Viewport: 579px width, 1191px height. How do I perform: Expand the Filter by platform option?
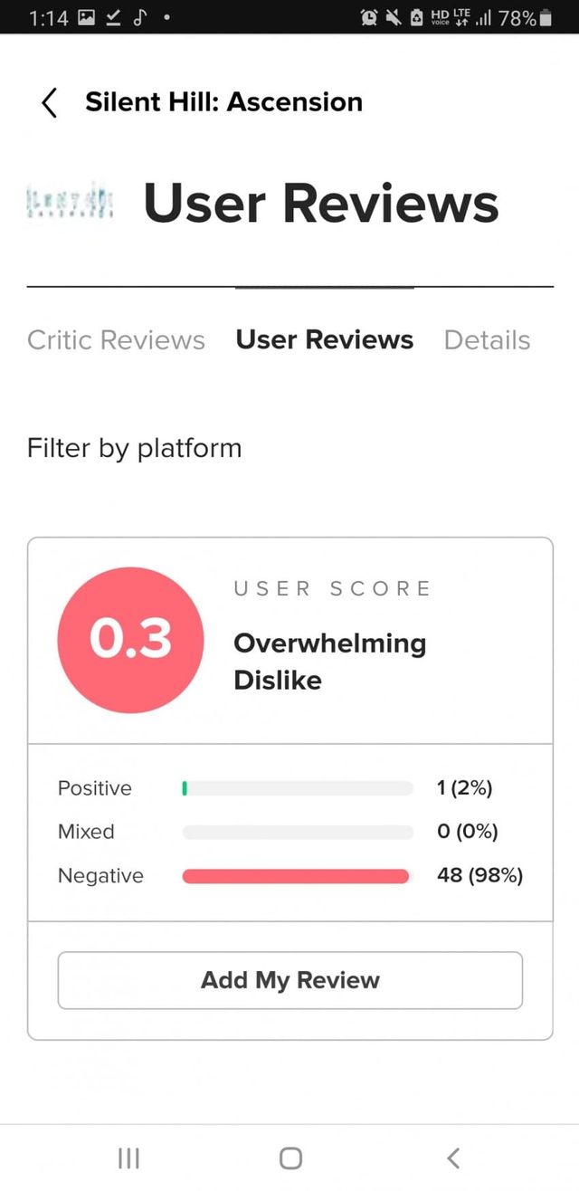pyautogui.click(x=135, y=448)
